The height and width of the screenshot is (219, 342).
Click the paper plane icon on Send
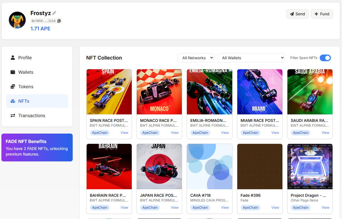pyautogui.click(x=292, y=14)
